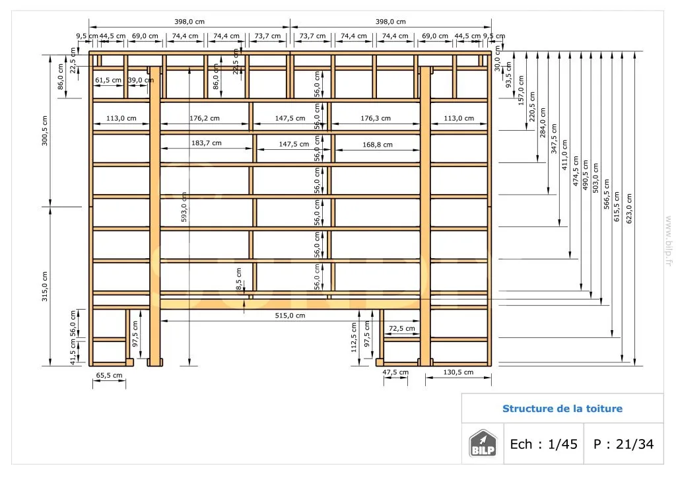The image size is (676, 478).
Task: Click the 'P : 21/34' page indicator
Action: (623, 444)
